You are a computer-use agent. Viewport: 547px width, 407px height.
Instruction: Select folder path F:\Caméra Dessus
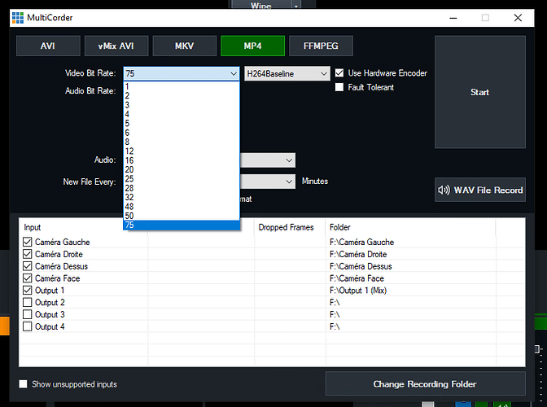coord(361,266)
